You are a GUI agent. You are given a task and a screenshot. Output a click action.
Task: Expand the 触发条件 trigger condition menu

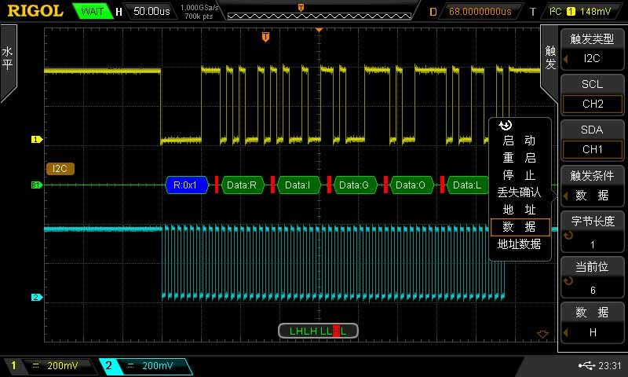592,185
